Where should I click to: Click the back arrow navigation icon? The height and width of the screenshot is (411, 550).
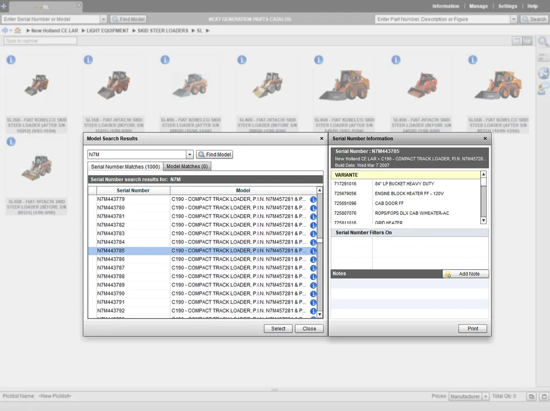pyautogui.click(x=5, y=31)
